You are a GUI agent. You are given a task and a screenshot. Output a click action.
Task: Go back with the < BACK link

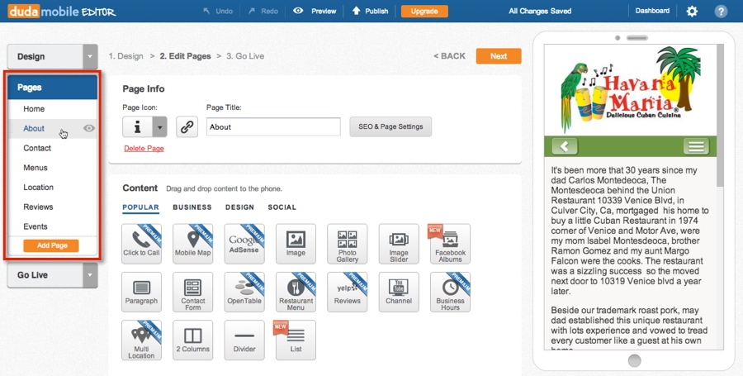click(x=449, y=56)
